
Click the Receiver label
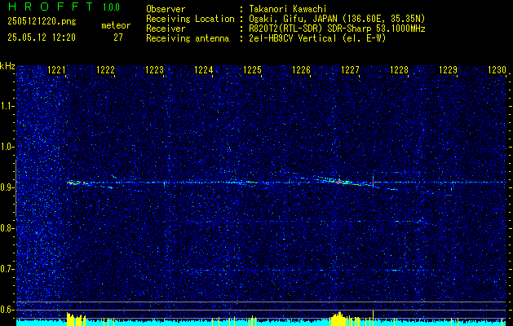(166, 29)
